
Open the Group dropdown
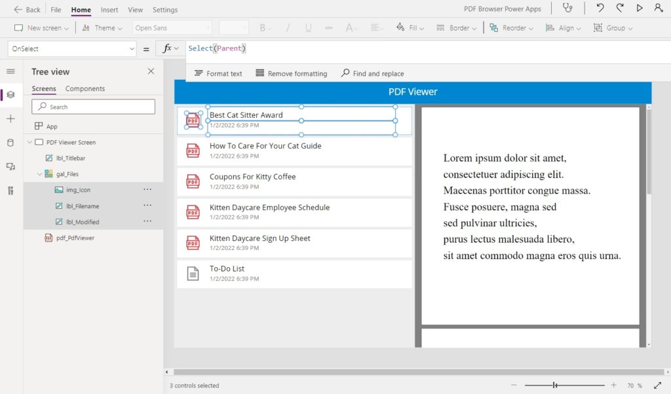(613, 27)
